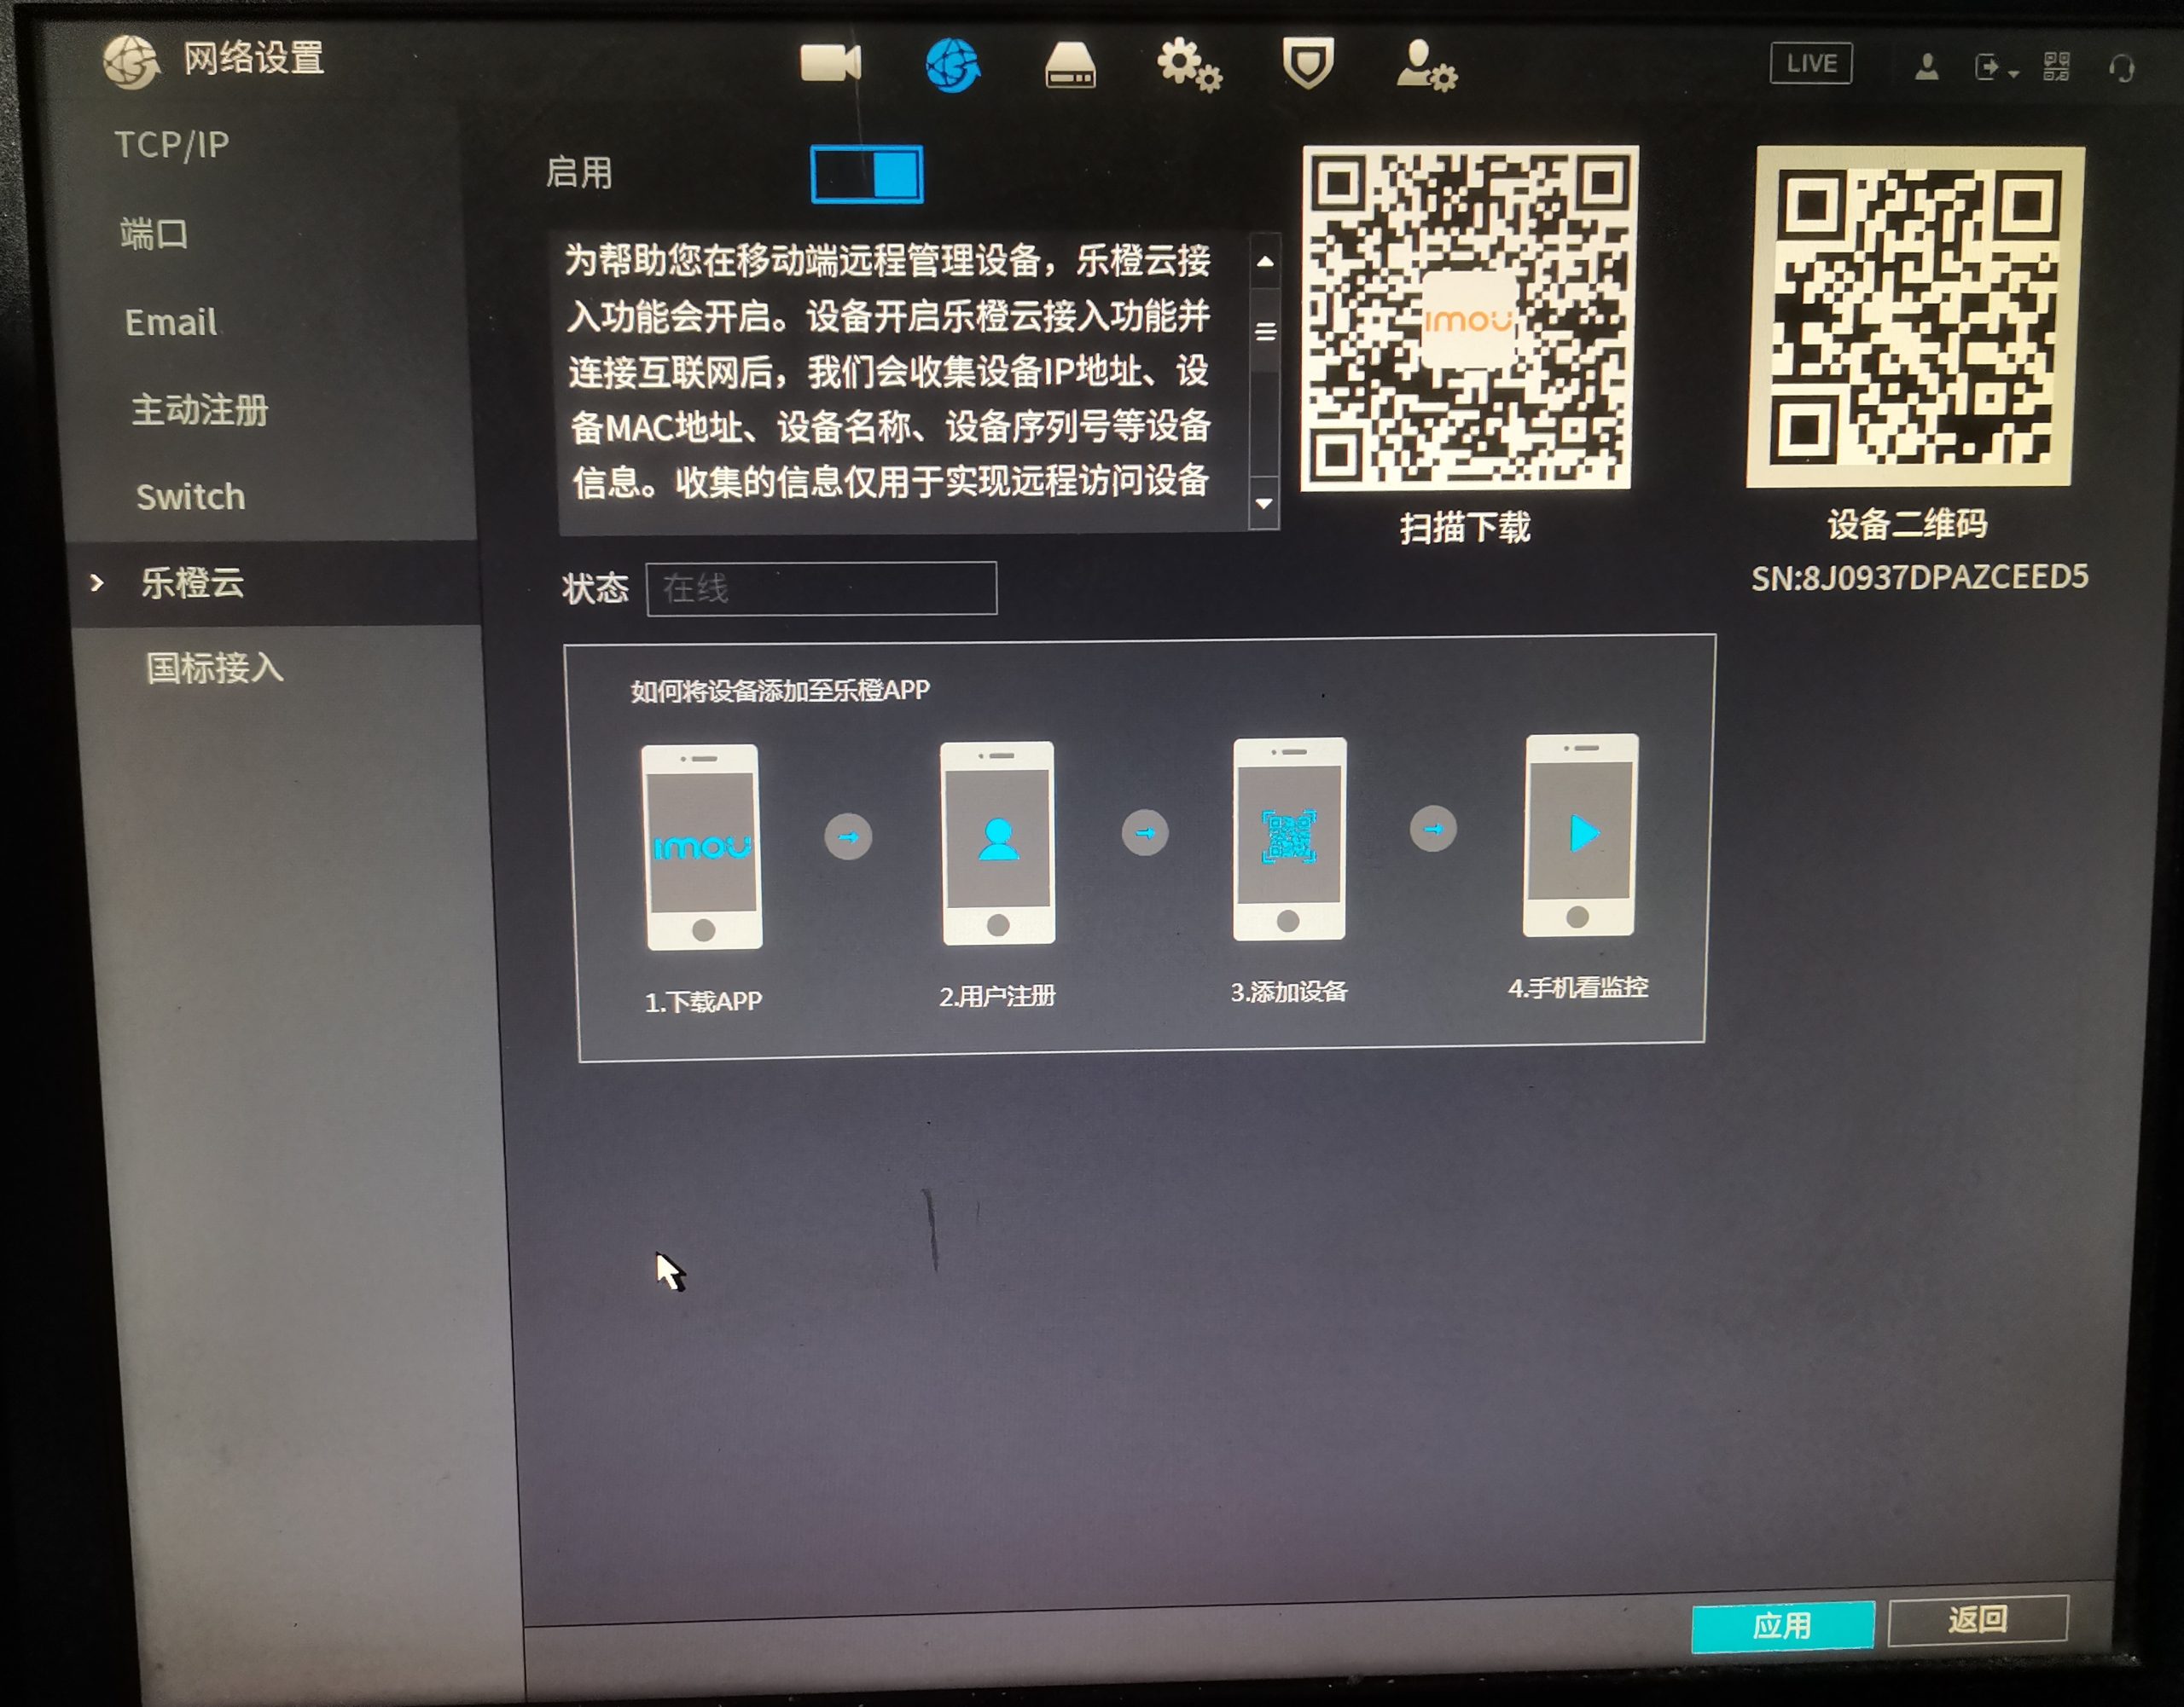Open the TCP/IP menu item
Viewport: 2184px width, 1707px height.
(172, 145)
